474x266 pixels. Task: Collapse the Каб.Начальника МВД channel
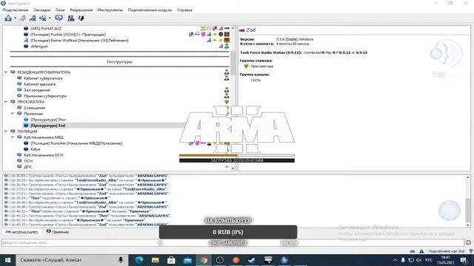(13, 137)
